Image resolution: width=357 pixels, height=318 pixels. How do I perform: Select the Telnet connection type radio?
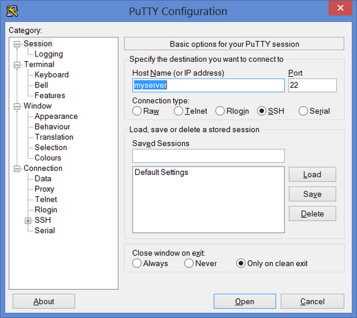click(179, 111)
